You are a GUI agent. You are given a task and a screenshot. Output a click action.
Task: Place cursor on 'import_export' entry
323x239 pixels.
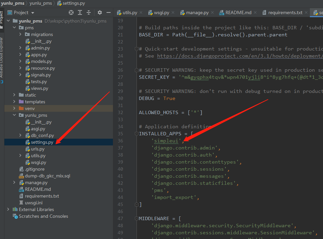click(x=174, y=197)
